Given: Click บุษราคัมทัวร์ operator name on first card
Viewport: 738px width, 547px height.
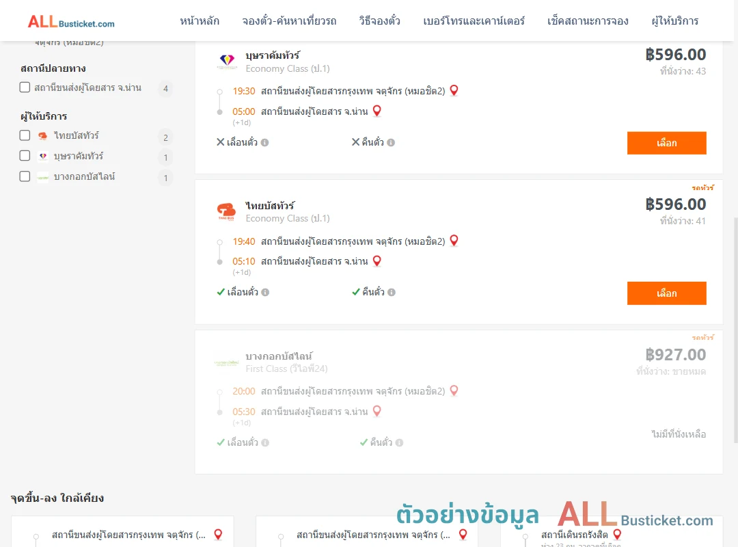Looking at the screenshot, I should (x=273, y=55).
